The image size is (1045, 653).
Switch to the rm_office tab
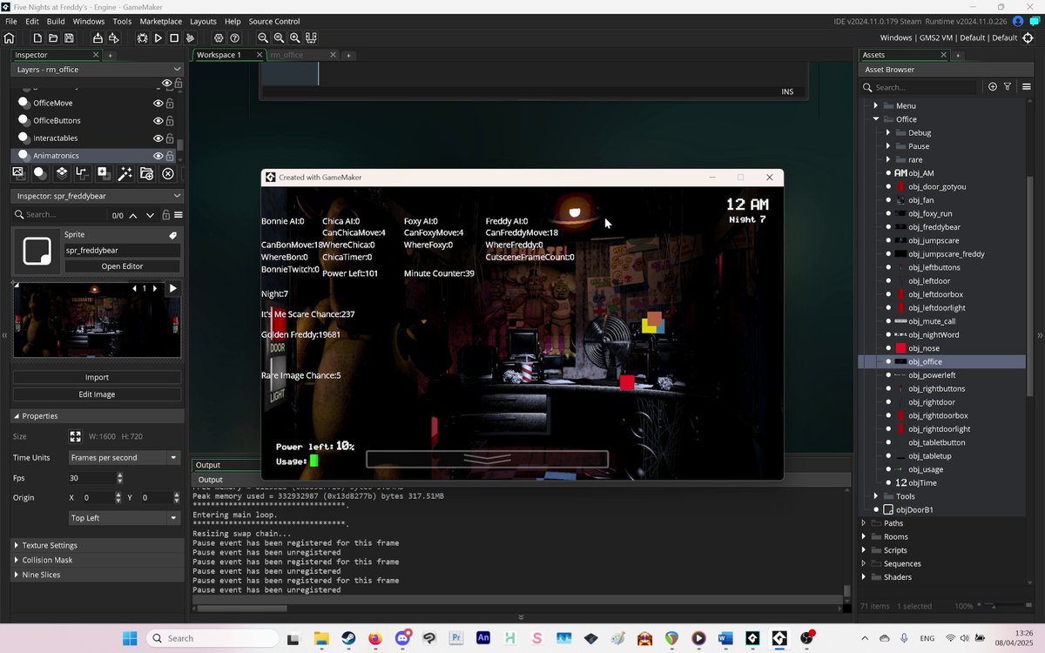[287, 55]
